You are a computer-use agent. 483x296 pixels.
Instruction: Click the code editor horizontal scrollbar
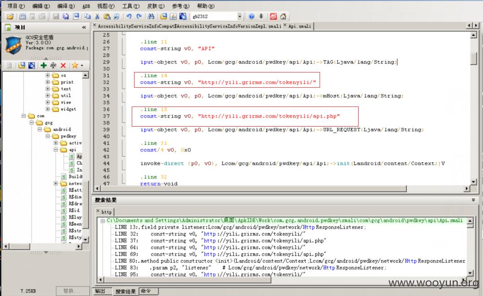pyautogui.click(x=253, y=189)
